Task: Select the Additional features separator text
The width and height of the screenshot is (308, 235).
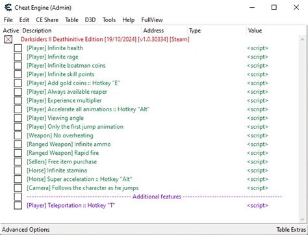Action: click(x=155, y=197)
